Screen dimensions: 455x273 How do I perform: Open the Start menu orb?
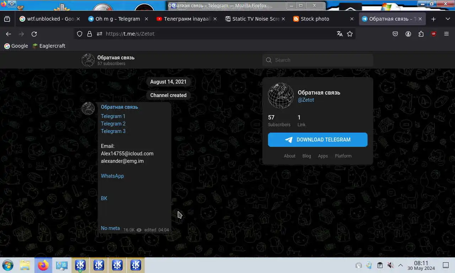click(8, 265)
